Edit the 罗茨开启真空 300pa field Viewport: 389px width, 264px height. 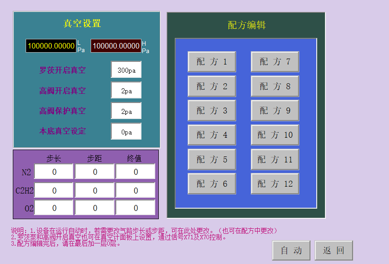(126, 70)
